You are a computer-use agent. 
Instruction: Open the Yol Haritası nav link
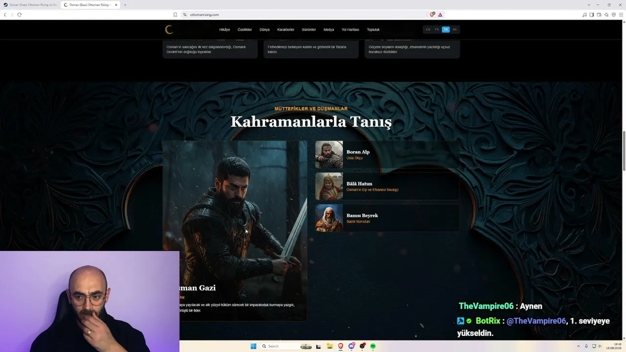(x=350, y=30)
